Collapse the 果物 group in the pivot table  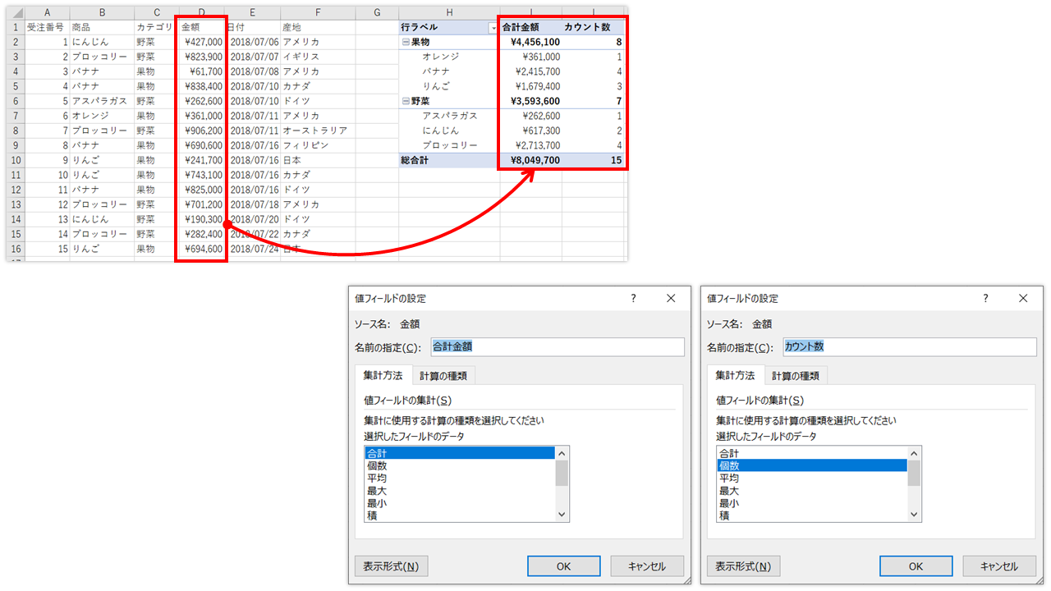pyautogui.click(x=406, y=42)
